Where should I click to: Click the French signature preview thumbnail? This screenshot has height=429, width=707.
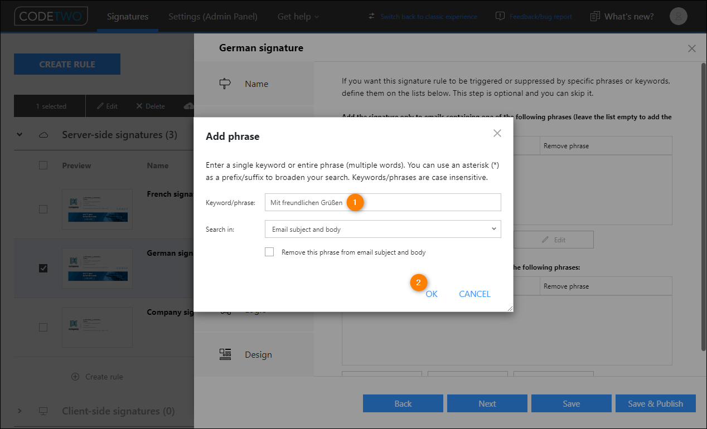[x=98, y=209]
